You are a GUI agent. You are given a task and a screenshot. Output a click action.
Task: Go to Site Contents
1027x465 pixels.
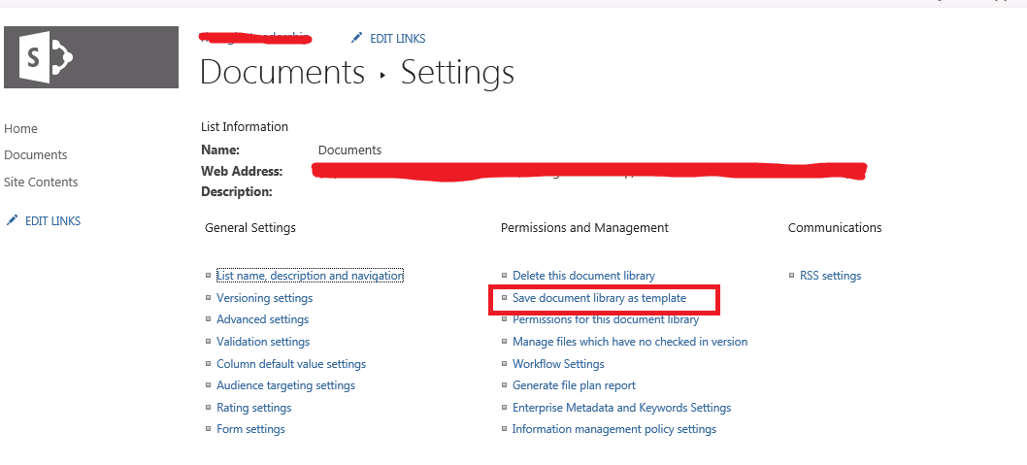click(x=41, y=182)
